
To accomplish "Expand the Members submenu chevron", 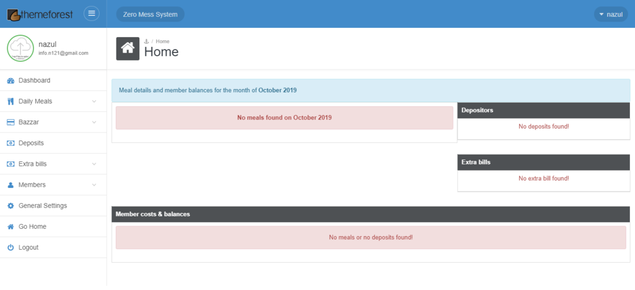I will click(x=94, y=185).
